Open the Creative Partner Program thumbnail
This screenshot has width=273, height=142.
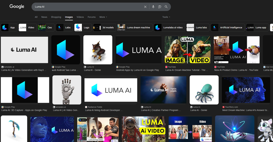click(x=163, y=90)
